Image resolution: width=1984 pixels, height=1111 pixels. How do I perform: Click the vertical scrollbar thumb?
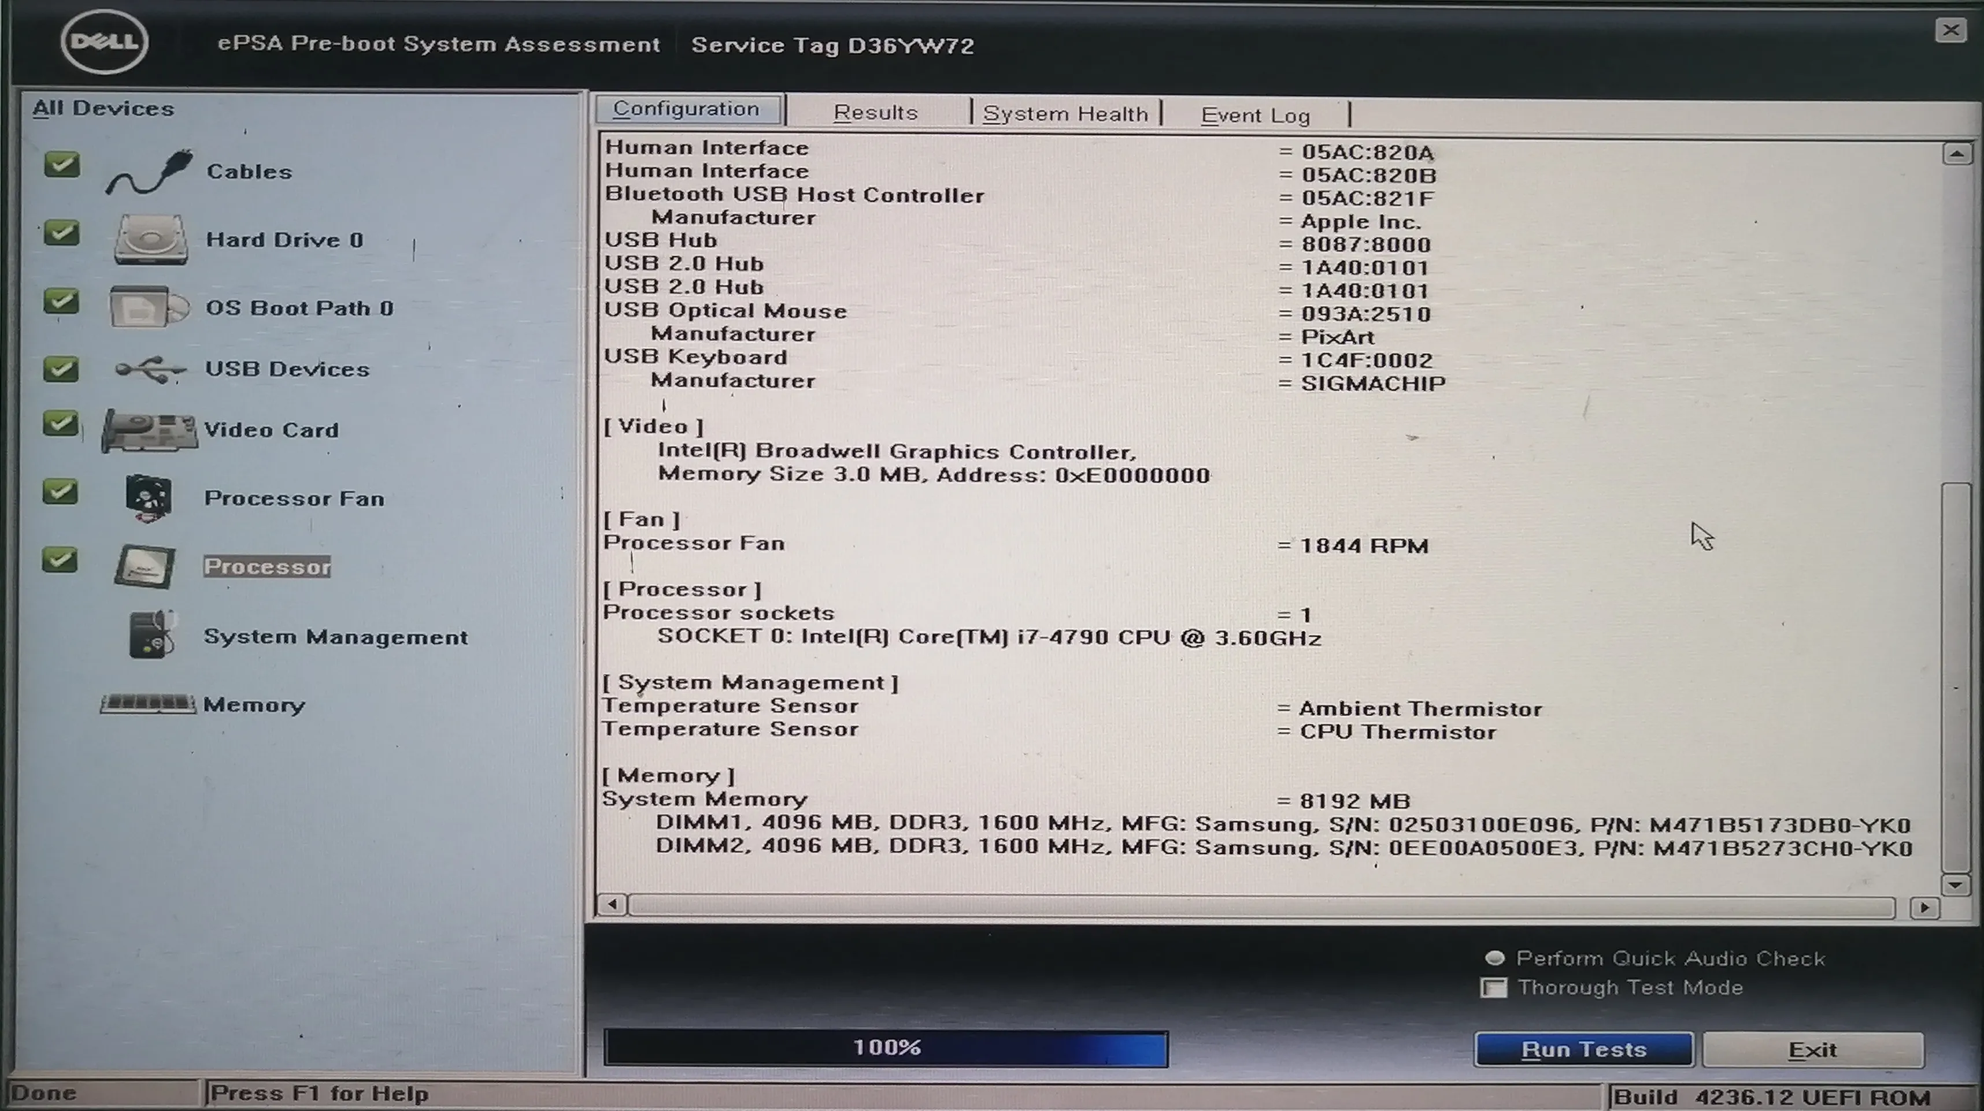(x=1956, y=678)
